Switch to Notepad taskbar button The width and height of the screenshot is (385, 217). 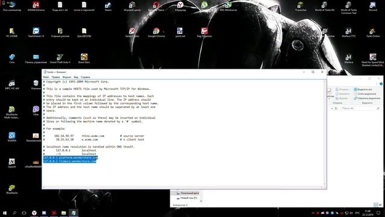(x=73, y=213)
